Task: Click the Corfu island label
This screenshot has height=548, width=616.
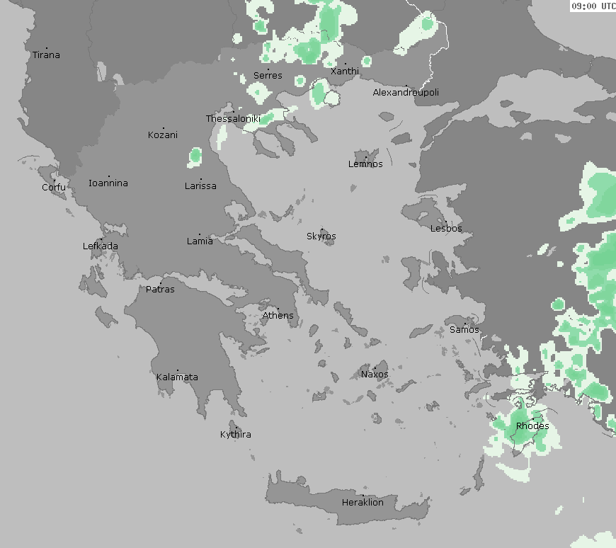Action: coord(54,188)
